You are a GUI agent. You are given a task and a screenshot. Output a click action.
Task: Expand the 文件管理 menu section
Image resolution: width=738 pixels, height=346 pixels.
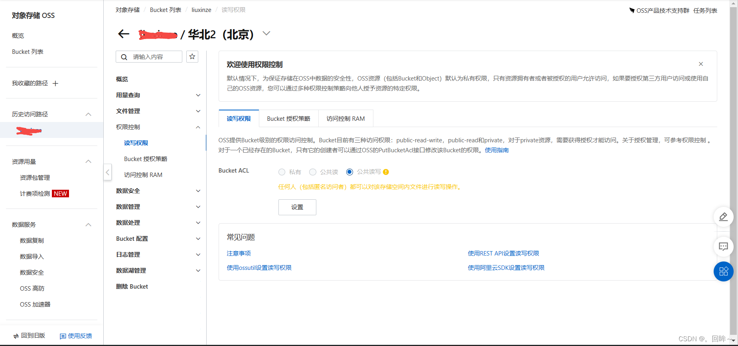pos(158,111)
